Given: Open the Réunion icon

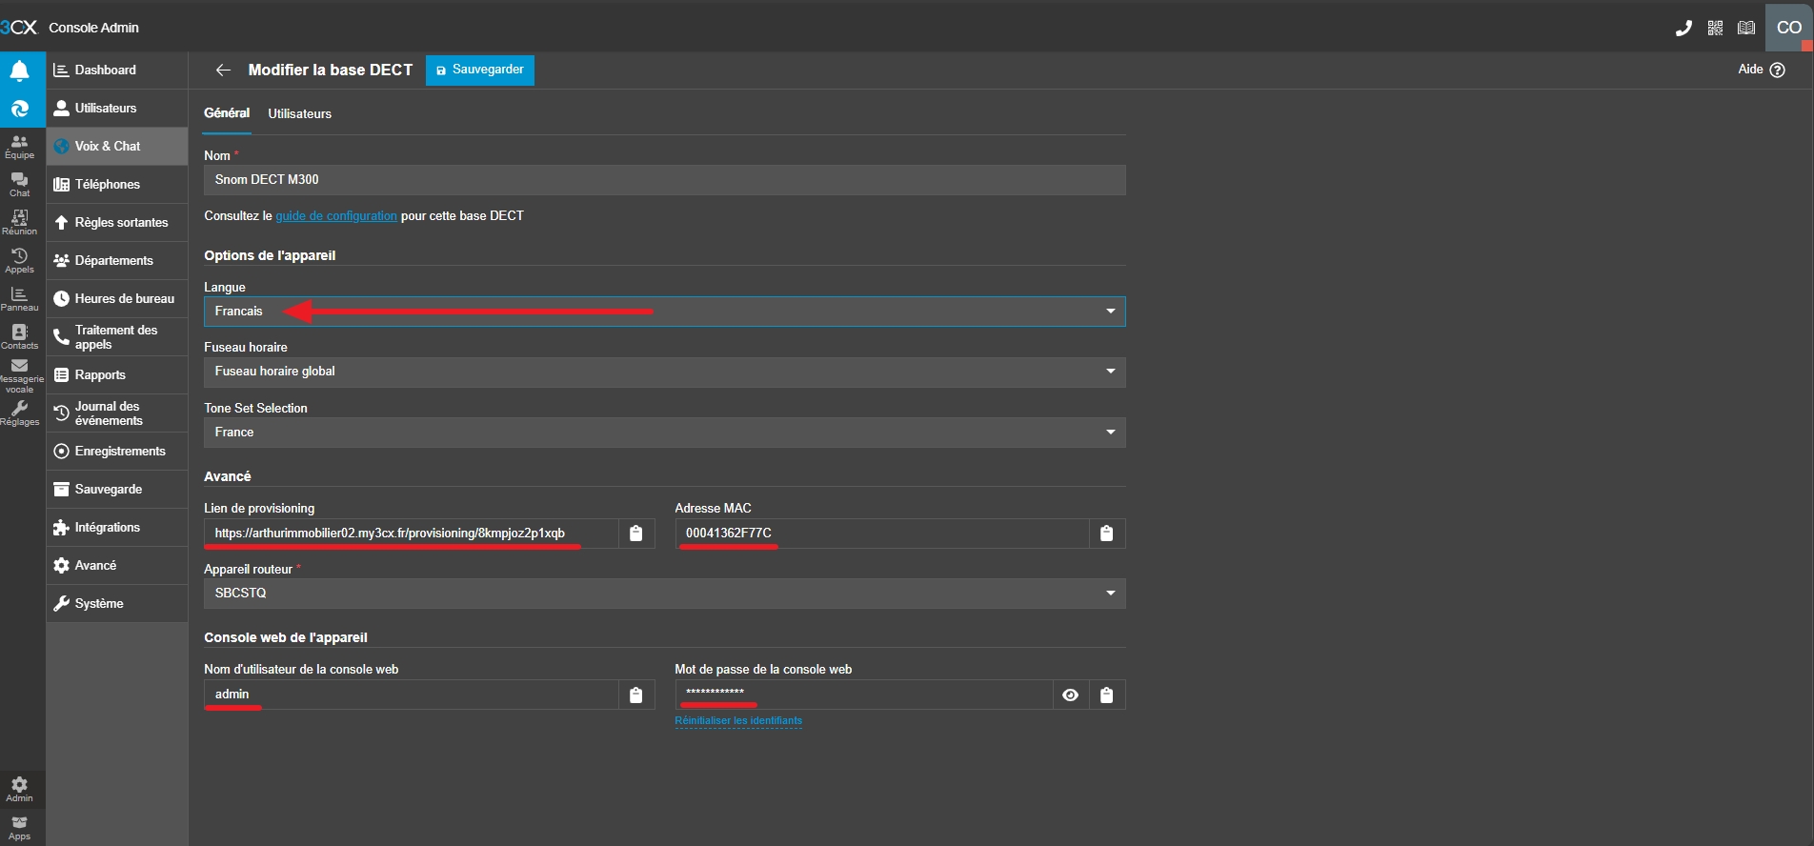Looking at the screenshot, I should (20, 223).
